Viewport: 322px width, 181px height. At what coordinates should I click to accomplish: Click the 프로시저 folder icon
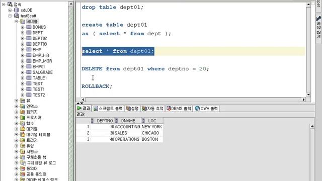(23, 118)
